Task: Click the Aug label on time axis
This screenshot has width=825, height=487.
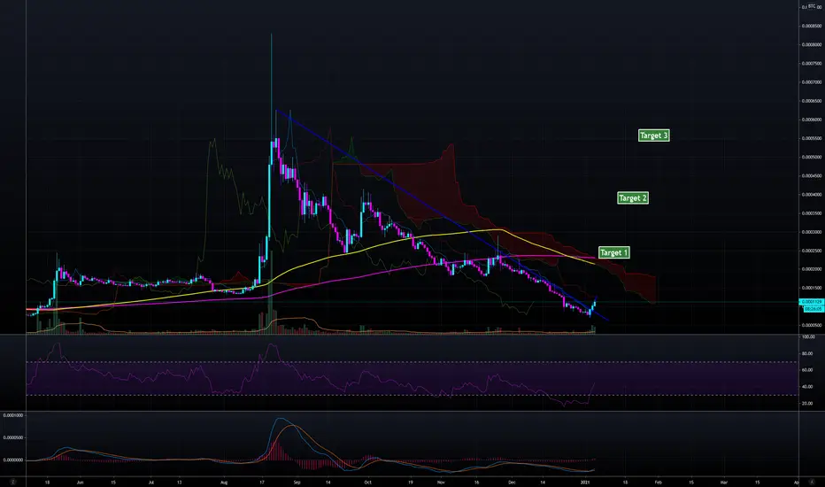Action: pyautogui.click(x=224, y=482)
